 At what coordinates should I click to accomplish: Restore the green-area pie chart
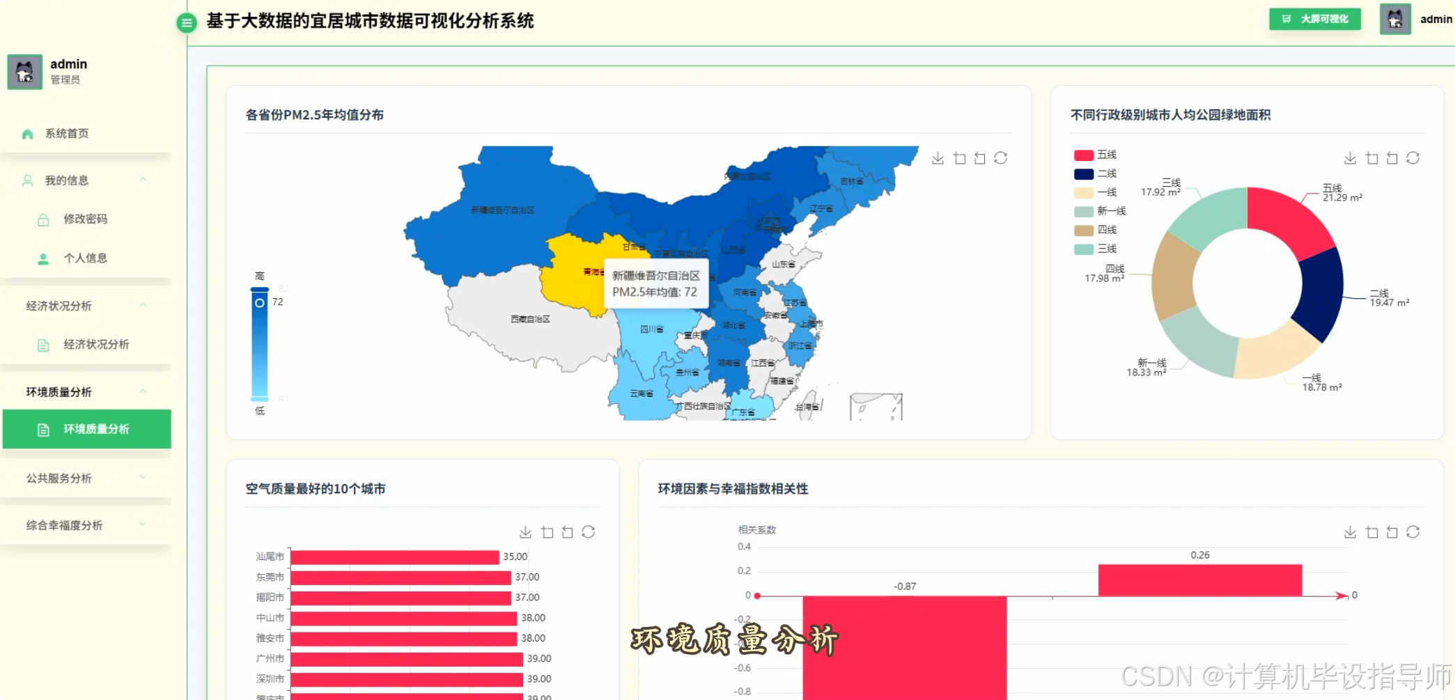click(x=1413, y=158)
